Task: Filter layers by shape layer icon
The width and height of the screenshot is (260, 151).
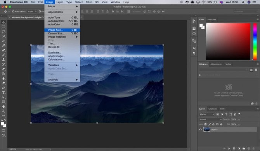Action: tap(231, 114)
